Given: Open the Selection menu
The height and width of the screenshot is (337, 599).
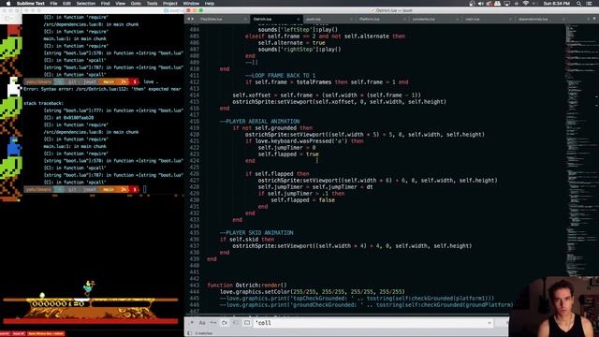Looking at the screenshot, I should point(85,4).
